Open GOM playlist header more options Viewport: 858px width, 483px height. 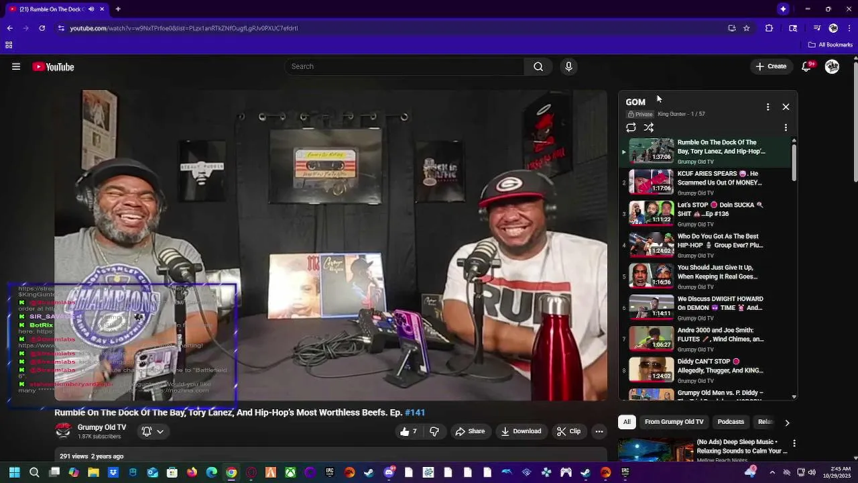click(768, 107)
